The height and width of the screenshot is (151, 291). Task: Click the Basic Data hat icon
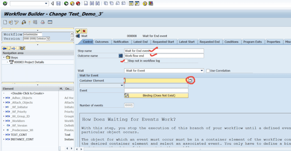click(x=43, y=22)
